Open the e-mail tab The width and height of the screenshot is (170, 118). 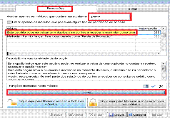tap(133, 9)
